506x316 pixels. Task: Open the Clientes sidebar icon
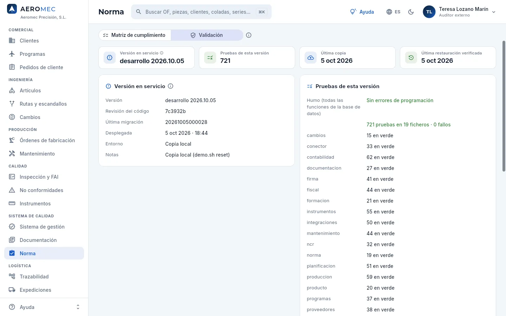pos(12,41)
